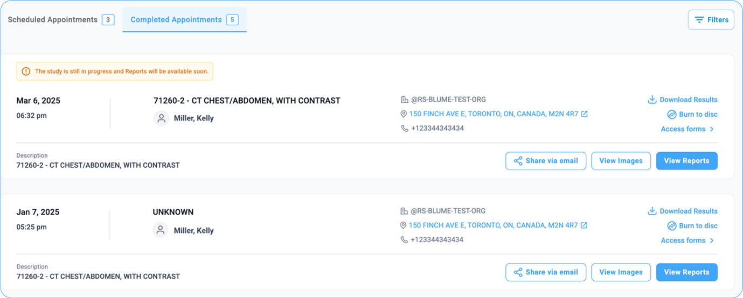Open the Filters panel
743x298 pixels.
tap(711, 20)
